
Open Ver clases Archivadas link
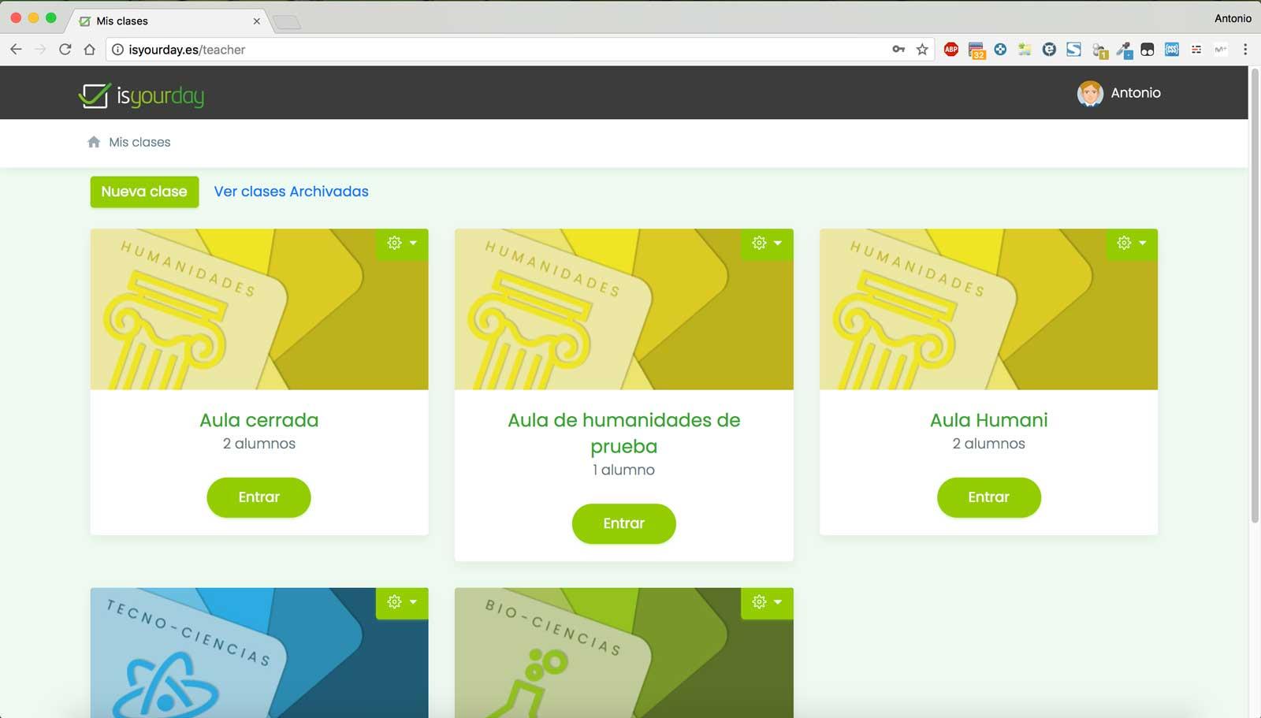290,192
